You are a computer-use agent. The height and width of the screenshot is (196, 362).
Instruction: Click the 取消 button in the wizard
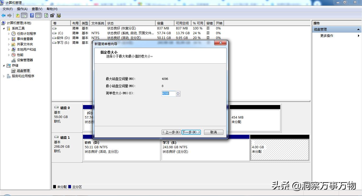tap(214, 132)
